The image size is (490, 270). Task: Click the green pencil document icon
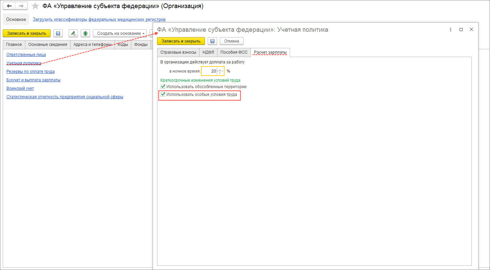point(73,33)
